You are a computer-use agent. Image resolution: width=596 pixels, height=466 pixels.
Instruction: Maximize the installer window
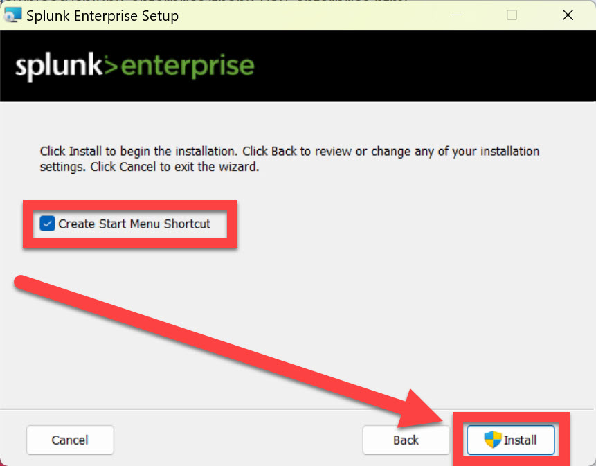(512, 15)
